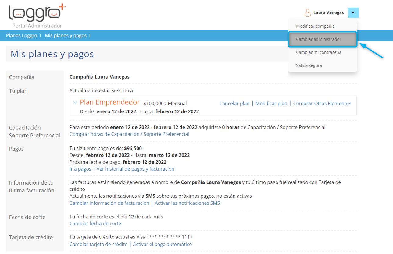This screenshot has width=393, height=254.
Task: Click Activar las notificaciones SMS link
Action: [x=187, y=203]
